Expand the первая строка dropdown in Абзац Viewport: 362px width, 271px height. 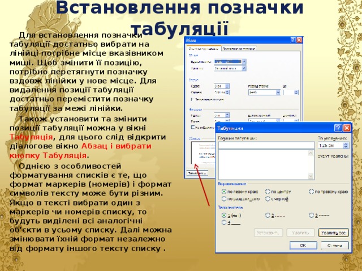pos(278,93)
